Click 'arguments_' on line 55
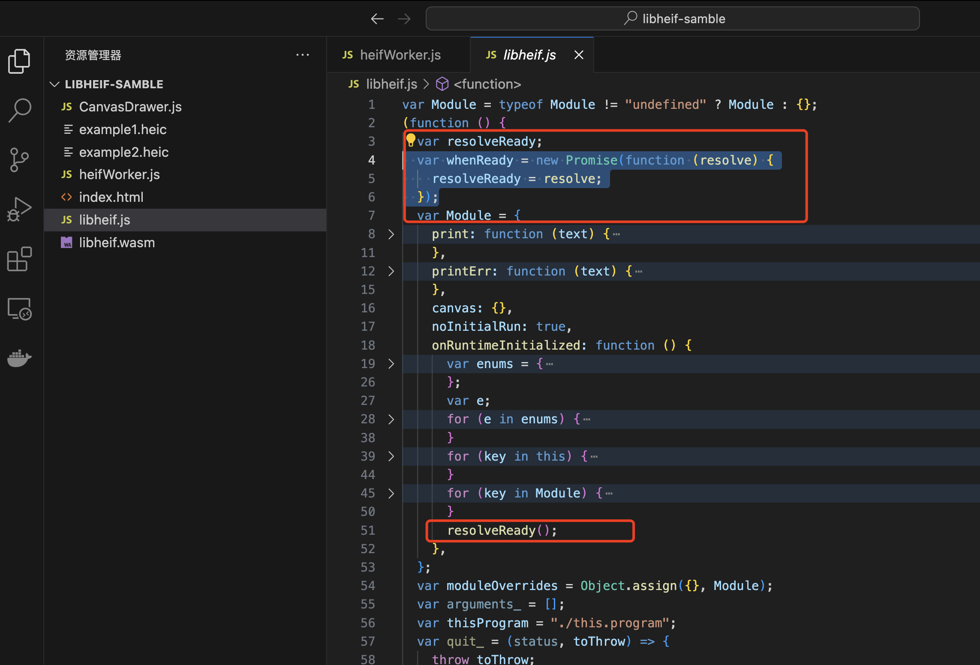The image size is (980, 665). 484,604
